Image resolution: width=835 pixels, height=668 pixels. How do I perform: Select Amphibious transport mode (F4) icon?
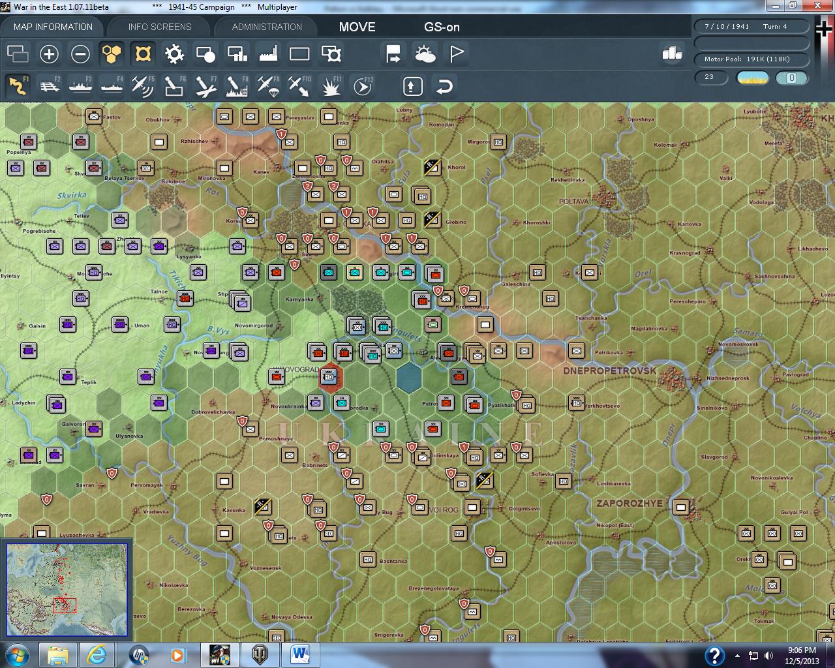(112, 85)
